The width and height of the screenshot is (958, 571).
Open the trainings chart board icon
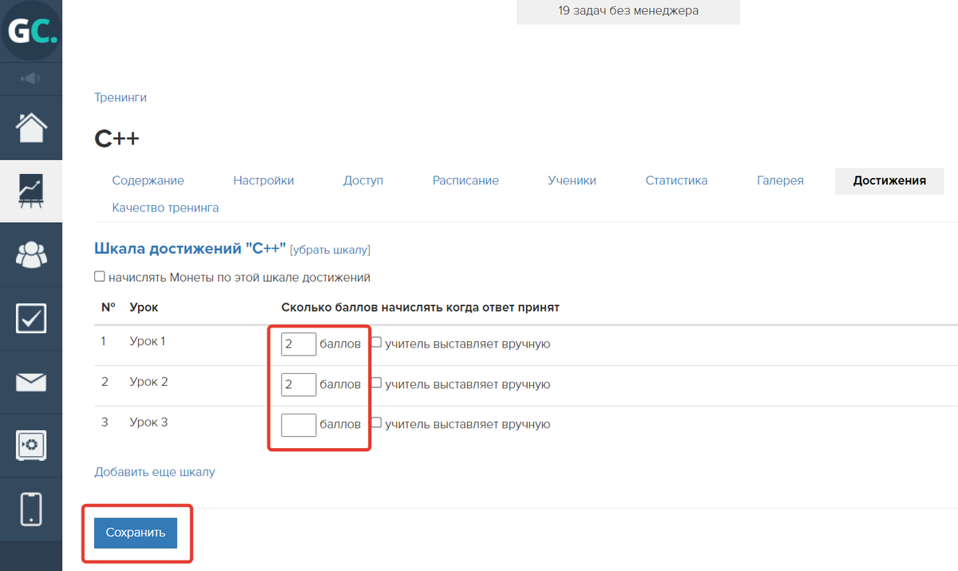pyautogui.click(x=31, y=191)
